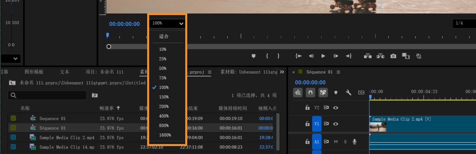476x154 pixels.
Task: Toggle the lock on track A1
Action: pos(307,142)
